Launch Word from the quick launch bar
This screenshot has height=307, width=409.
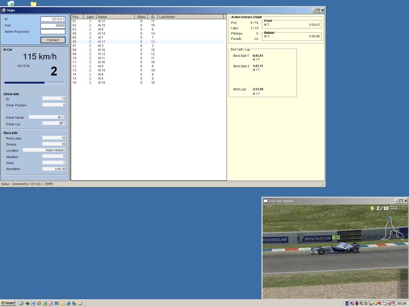[33, 303]
